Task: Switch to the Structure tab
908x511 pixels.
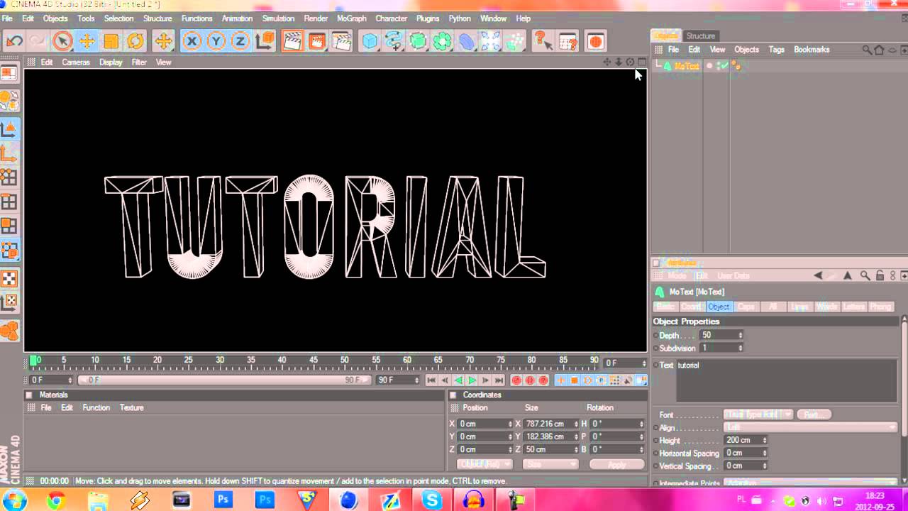Action: [x=701, y=36]
